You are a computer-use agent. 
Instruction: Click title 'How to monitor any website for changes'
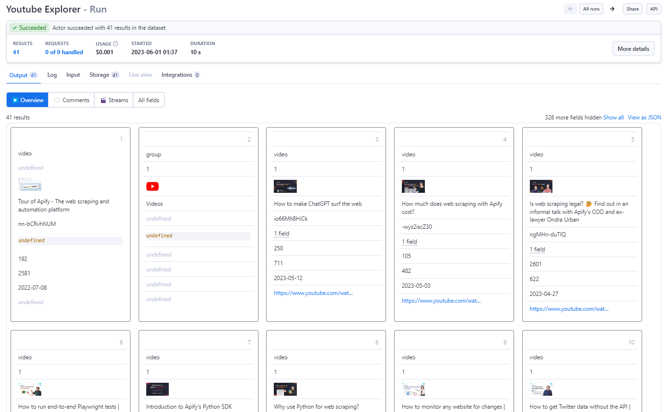coord(453,407)
